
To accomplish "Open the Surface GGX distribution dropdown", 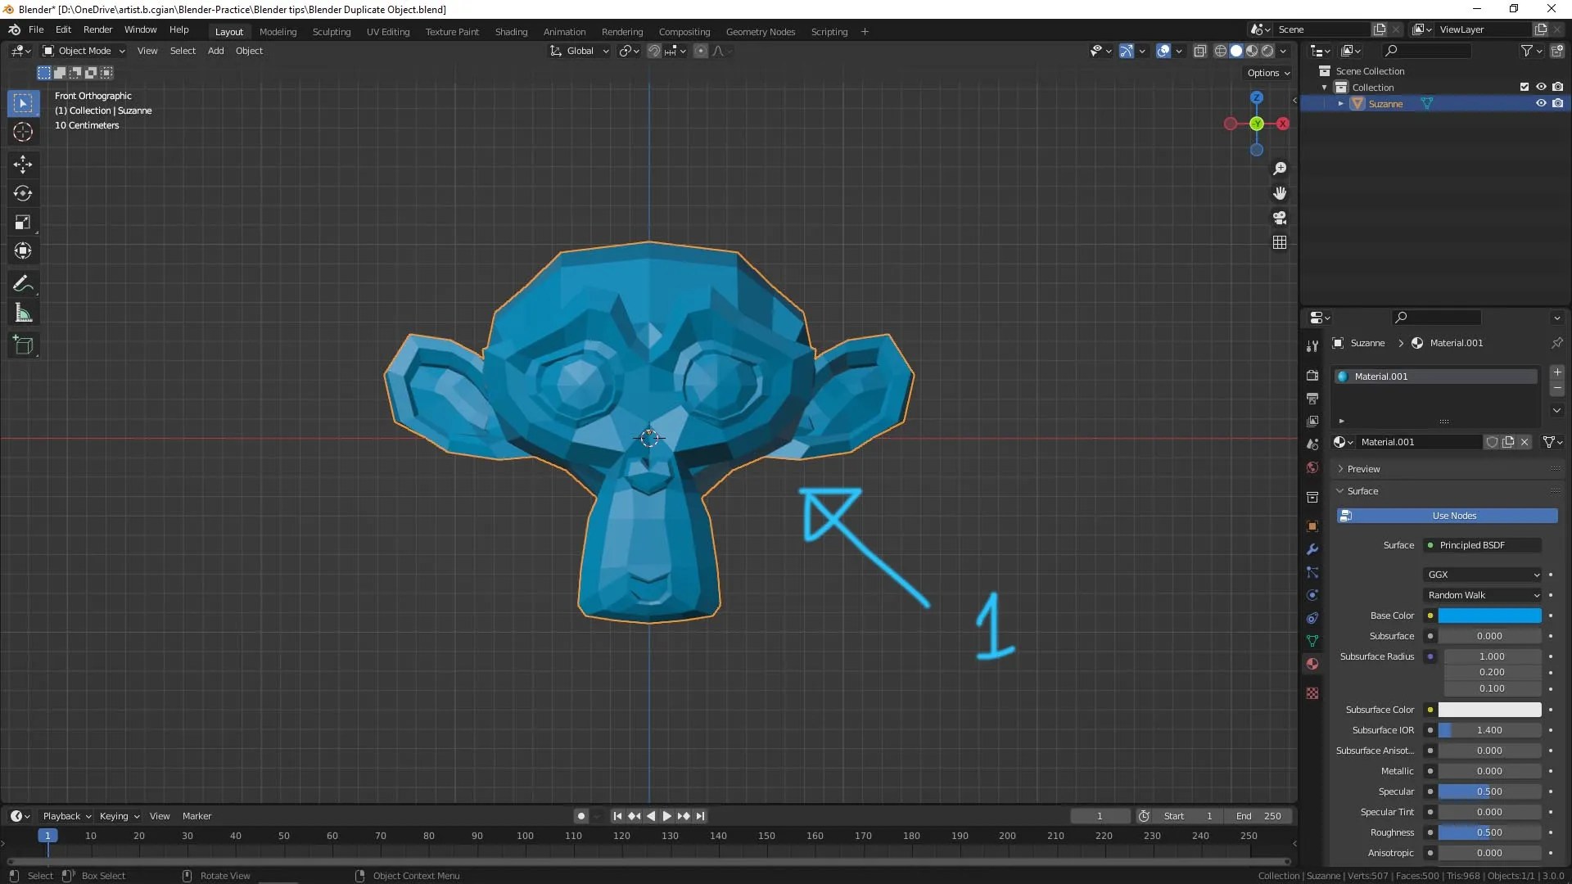I will (x=1482, y=575).
